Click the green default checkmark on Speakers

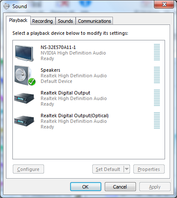point(32,82)
